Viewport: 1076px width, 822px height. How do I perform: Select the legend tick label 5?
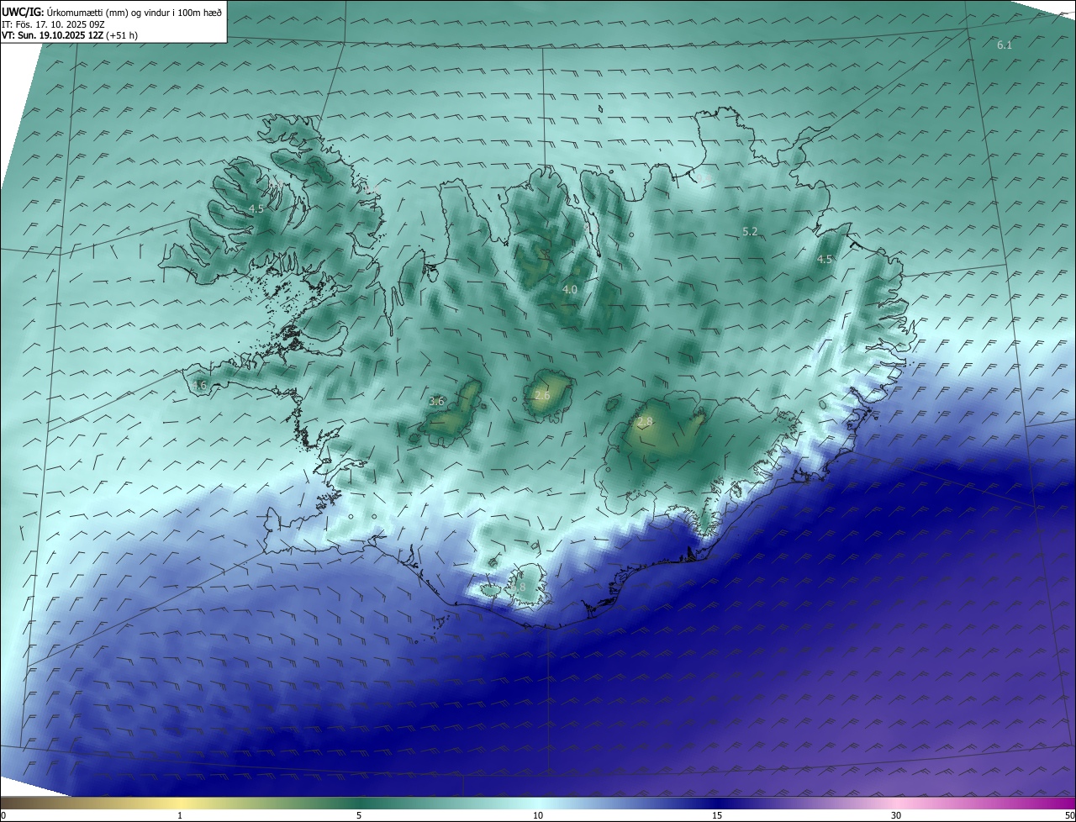(x=359, y=815)
